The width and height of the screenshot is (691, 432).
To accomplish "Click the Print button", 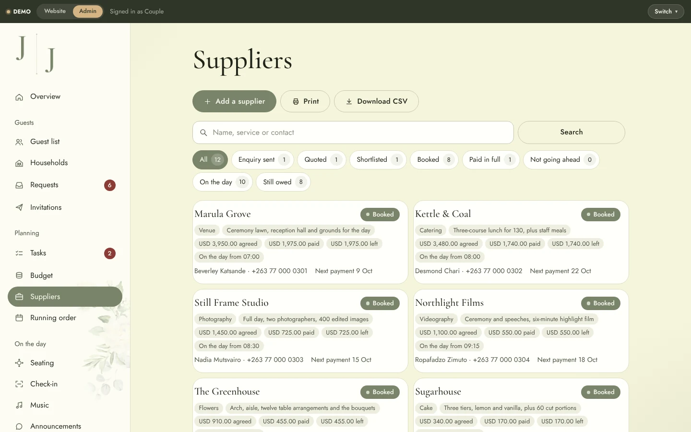I will click(x=305, y=101).
